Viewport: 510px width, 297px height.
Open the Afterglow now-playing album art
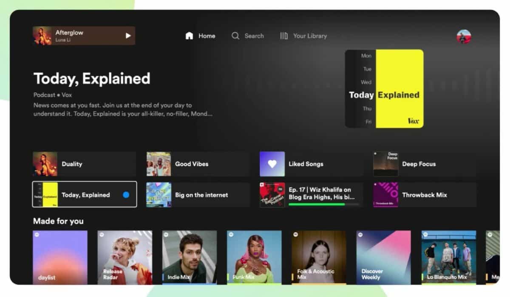(42, 36)
